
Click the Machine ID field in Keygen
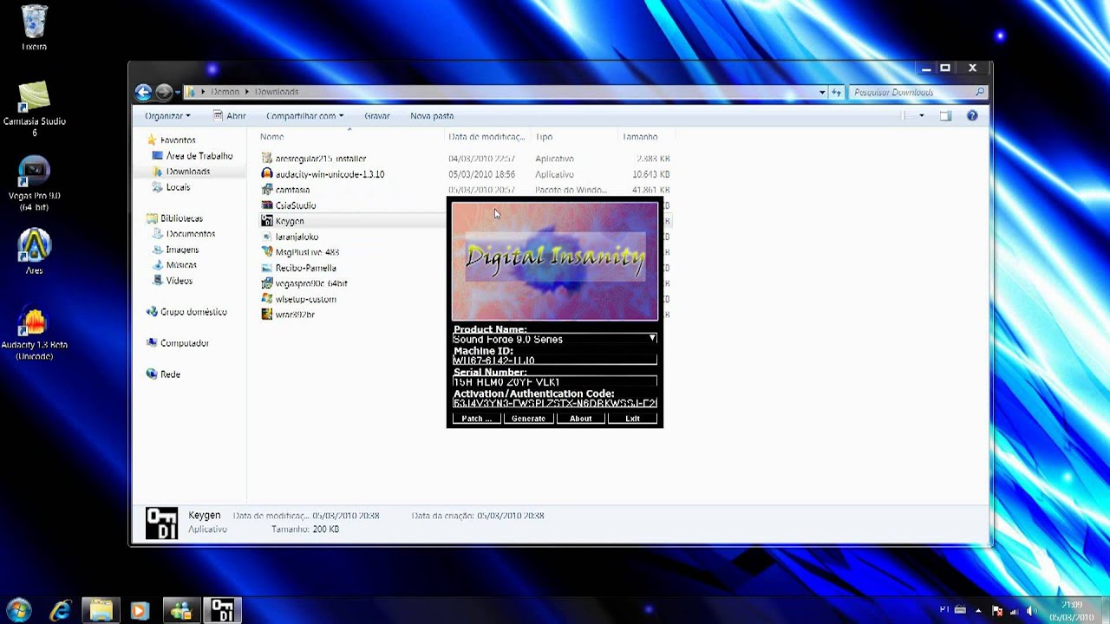pos(555,361)
